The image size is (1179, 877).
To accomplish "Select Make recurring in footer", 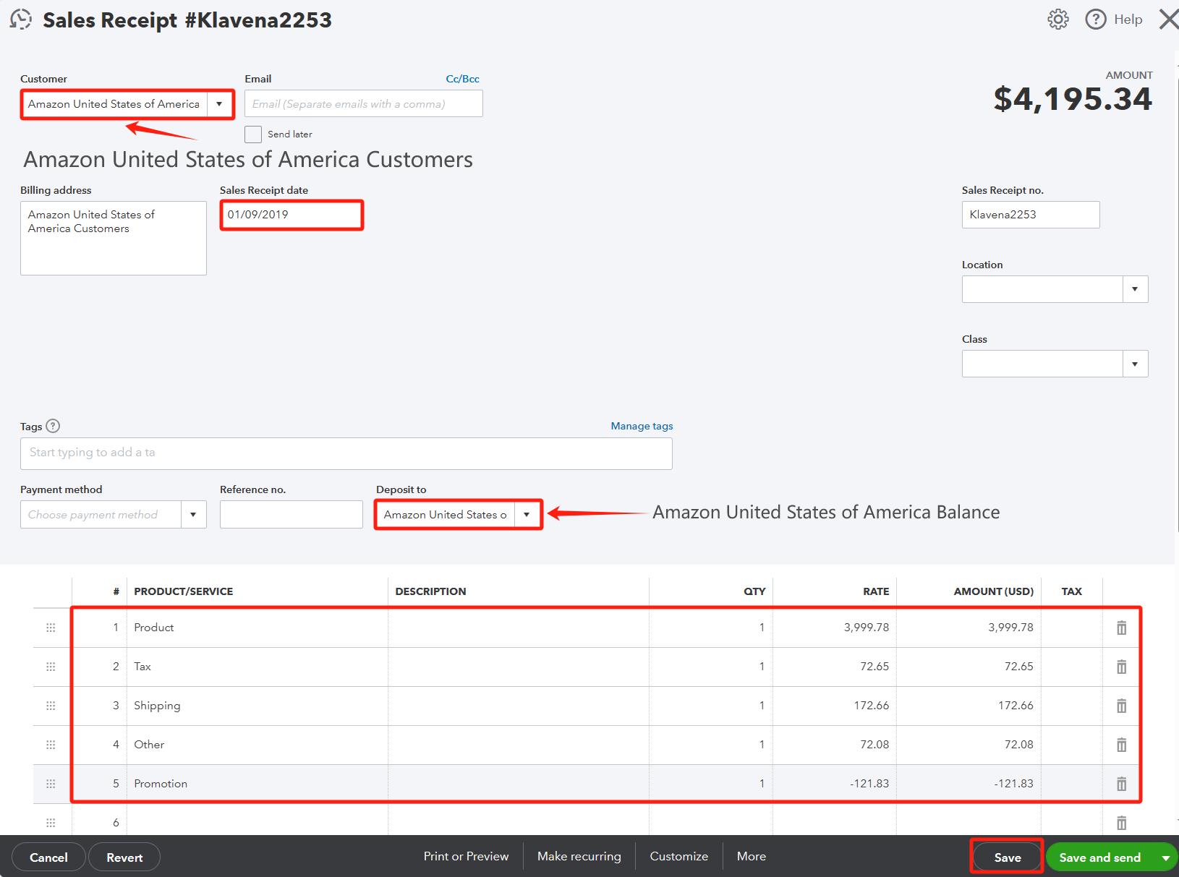I will pyautogui.click(x=579, y=856).
